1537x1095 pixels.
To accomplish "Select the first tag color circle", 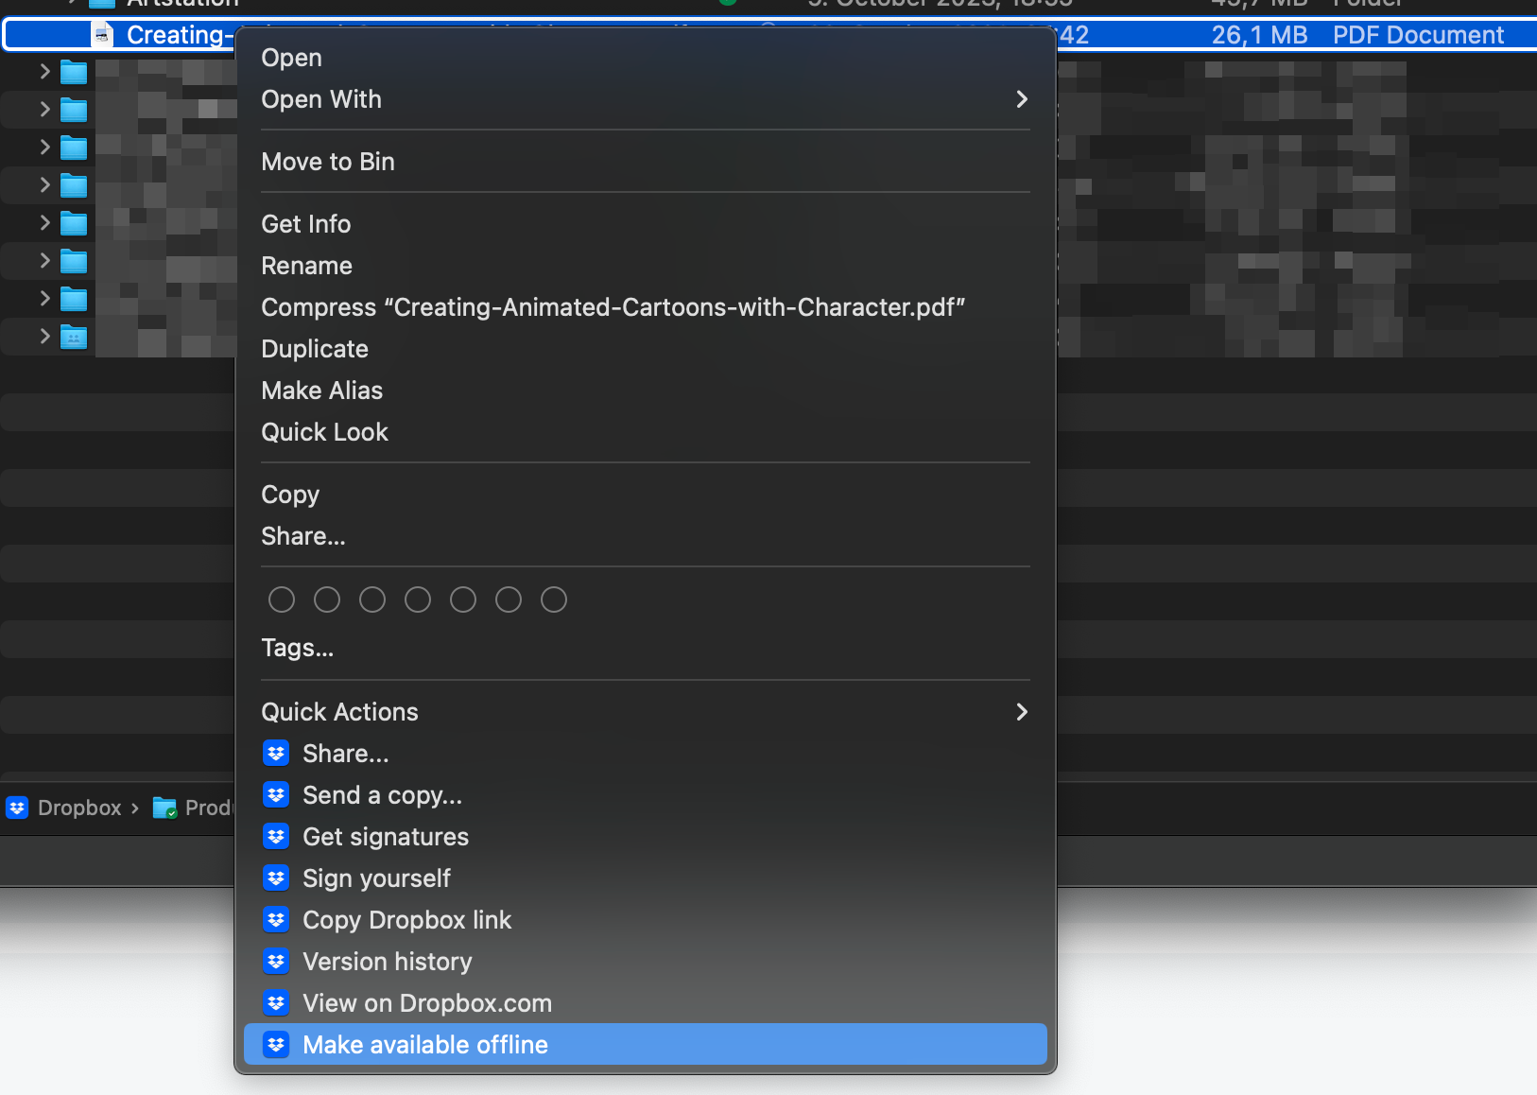I will point(282,600).
